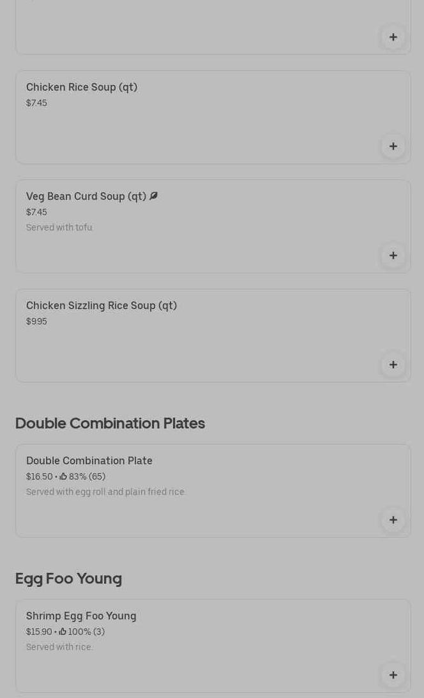Open Veg Bean Curd Soup (qt) item title
The image size is (424, 698).
click(86, 196)
